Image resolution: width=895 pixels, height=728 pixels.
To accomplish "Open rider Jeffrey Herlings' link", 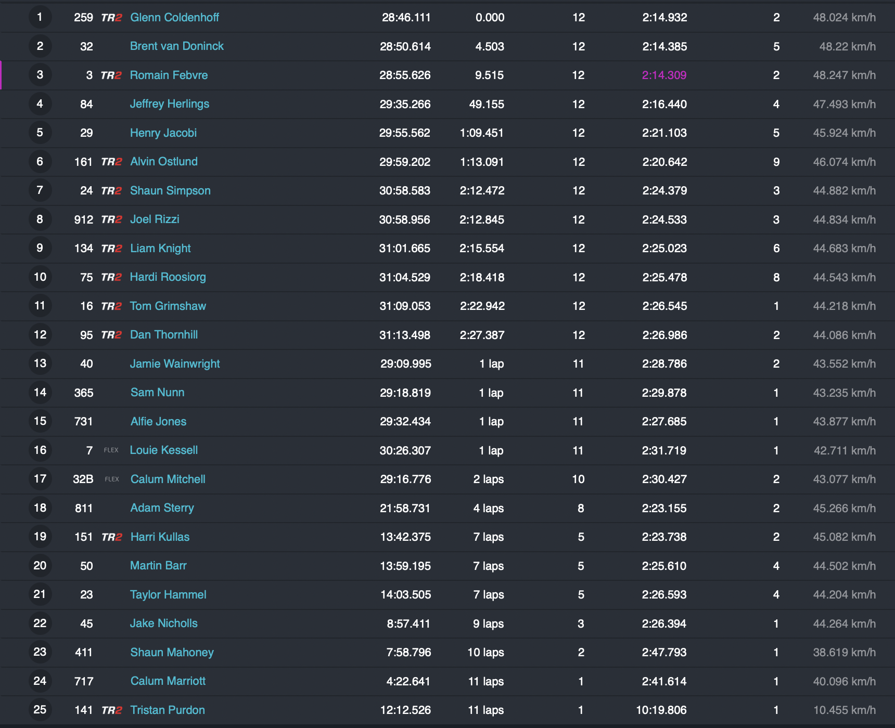I will [x=170, y=104].
